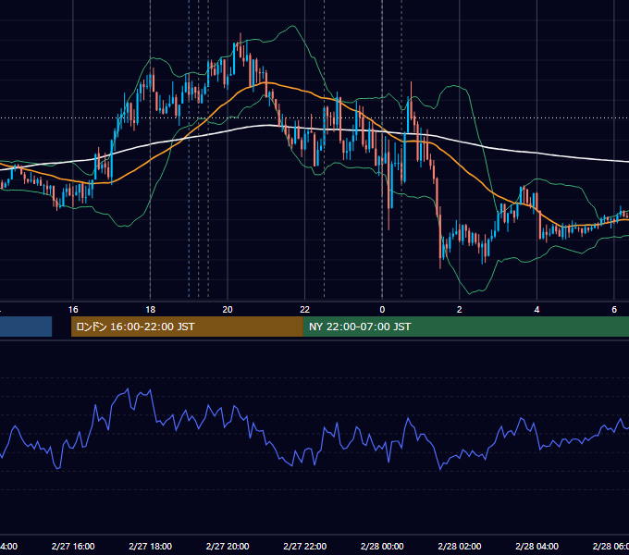The height and width of the screenshot is (555, 629).
Task: Click the 2/27 20:00 date label
Action: click(x=228, y=546)
